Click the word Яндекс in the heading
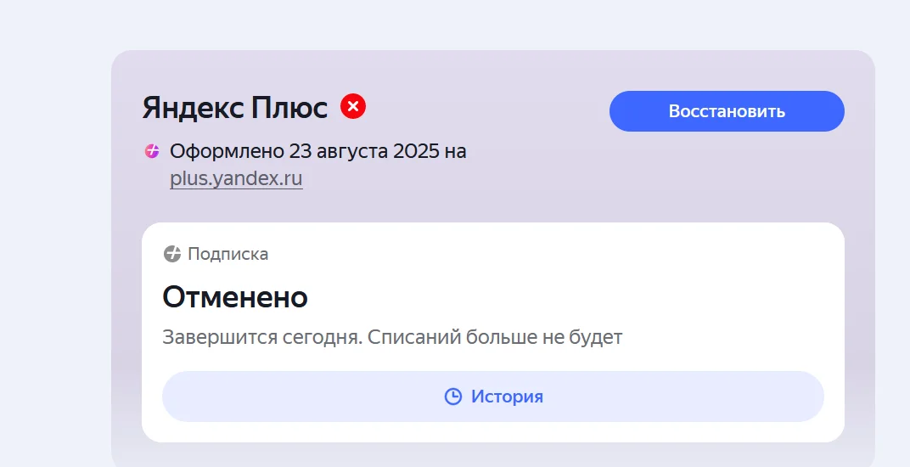910x467 pixels. tap(194, 108)
